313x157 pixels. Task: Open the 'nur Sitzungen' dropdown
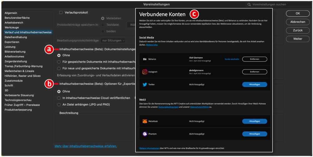coord(113,40)
